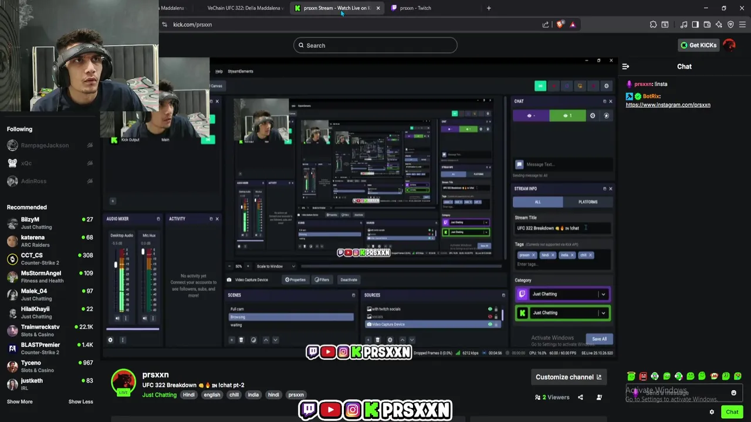This screenshot has height=422, width=751.
Task: Add a new scene with plus icon
Action: [x=232, y=340]
